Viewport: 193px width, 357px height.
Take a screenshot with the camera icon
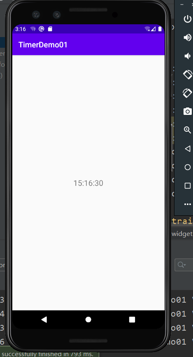(x=188, y=112)
